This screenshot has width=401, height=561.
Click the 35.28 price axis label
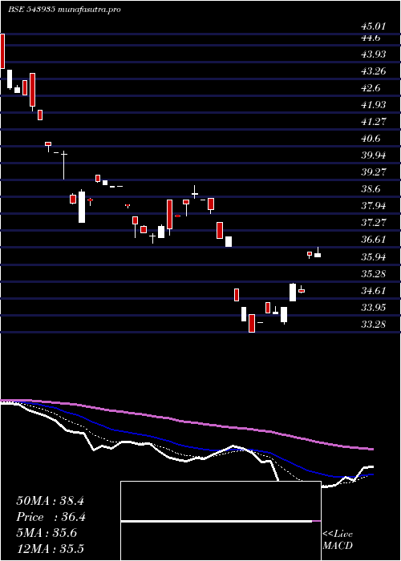point(373,274)
